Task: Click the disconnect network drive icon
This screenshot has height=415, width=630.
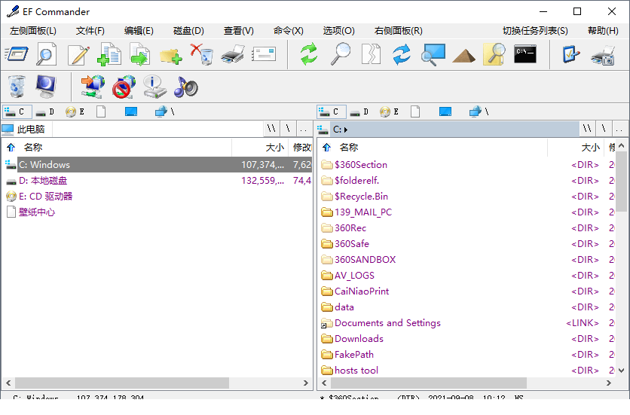Action: [x=123, y=87]
